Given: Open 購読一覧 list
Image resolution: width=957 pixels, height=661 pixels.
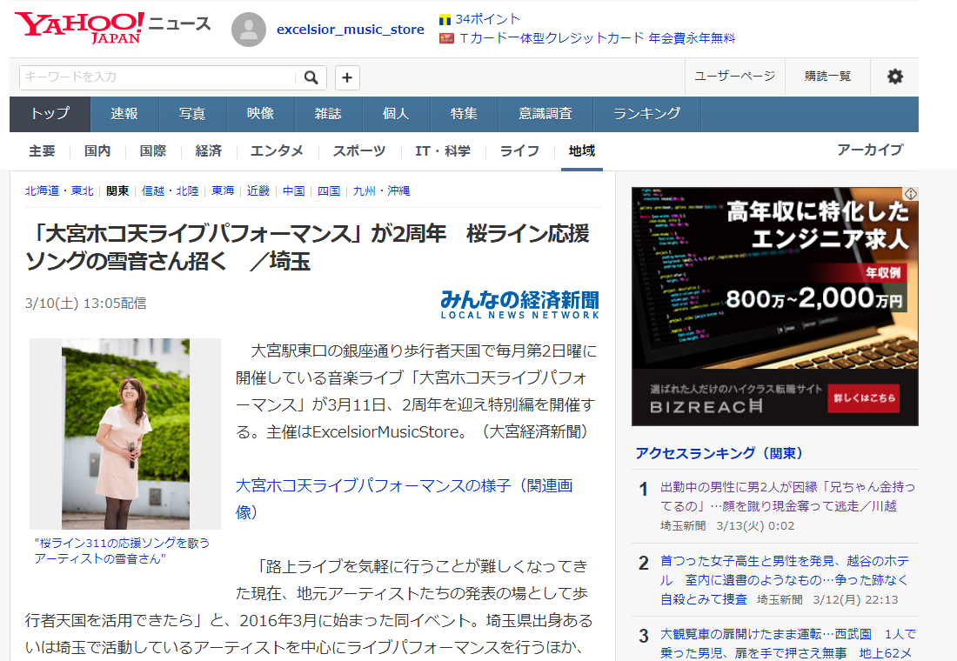Looking at the screenshot, I should 827,77.
